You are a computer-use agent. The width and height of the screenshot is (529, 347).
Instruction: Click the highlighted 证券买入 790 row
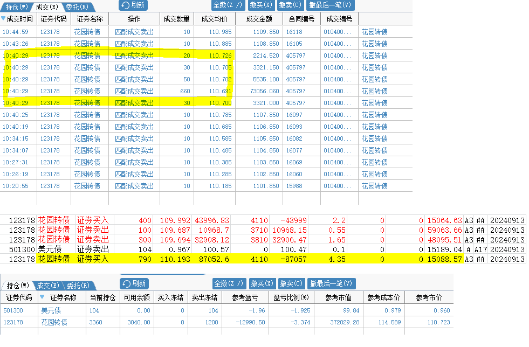pyautogui.click(x=263, y=259)
